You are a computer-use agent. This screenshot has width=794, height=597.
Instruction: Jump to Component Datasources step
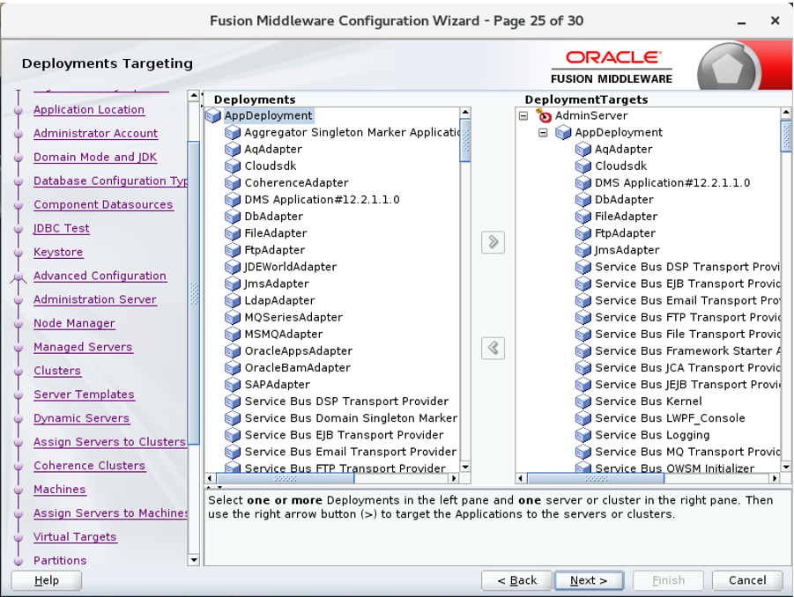pos(103,205)
